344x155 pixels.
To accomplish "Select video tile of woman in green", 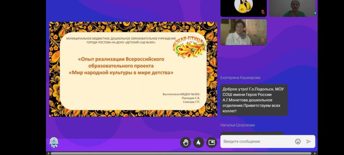I will [292, 8].
